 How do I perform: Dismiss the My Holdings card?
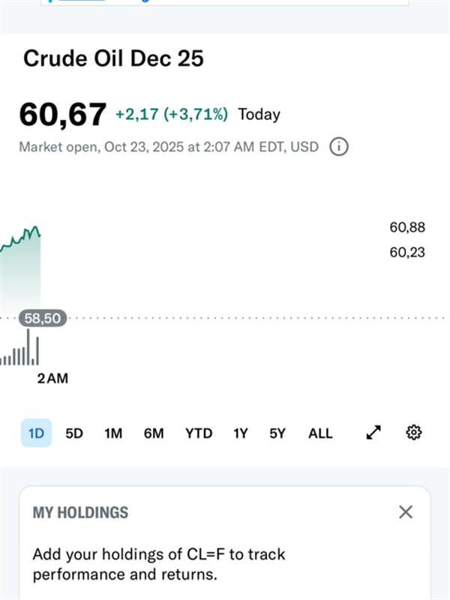tap(406, 512)
